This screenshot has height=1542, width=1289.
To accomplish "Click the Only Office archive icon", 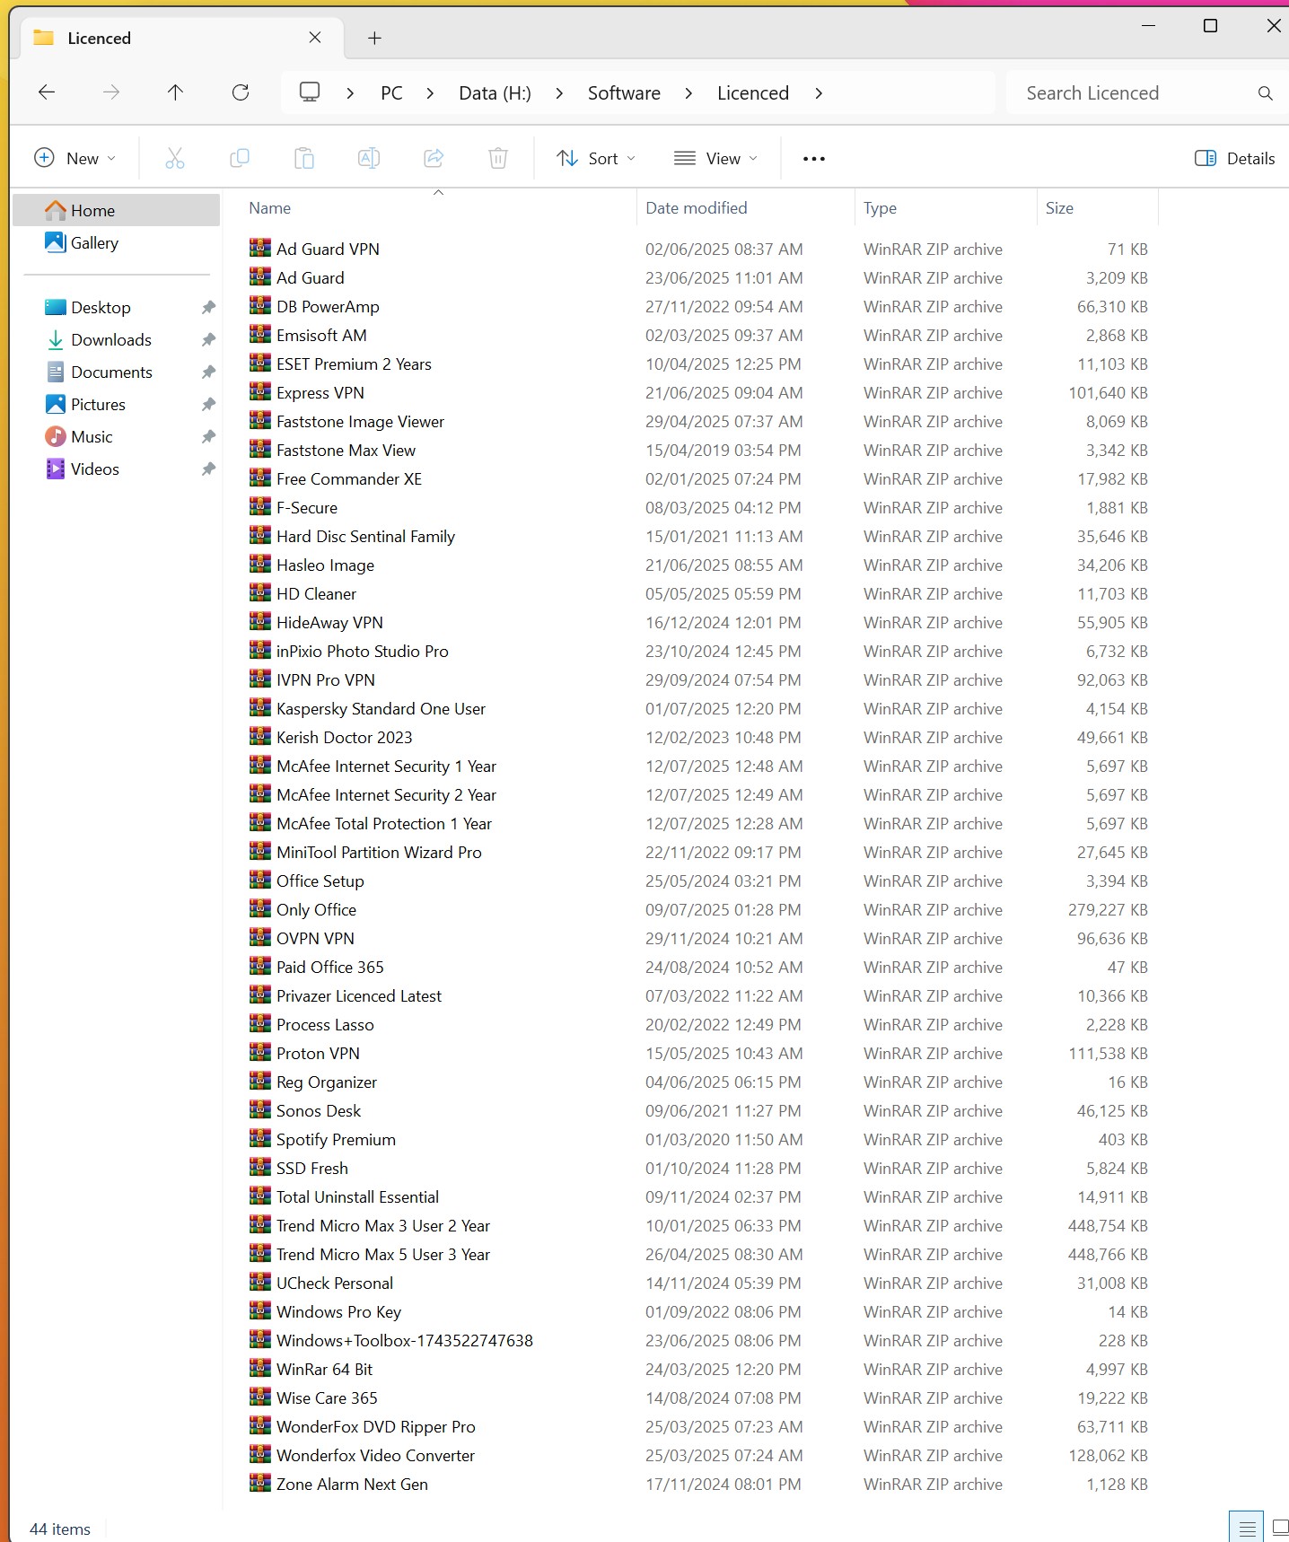I will click(x=260, y=909).
